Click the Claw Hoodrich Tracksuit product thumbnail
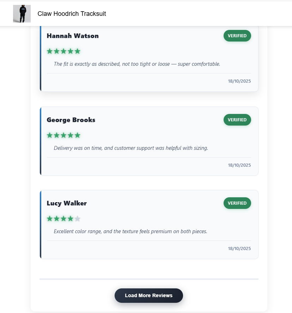Screen dimensions: 292x313 pyautogui.click(x=22, y=14)
